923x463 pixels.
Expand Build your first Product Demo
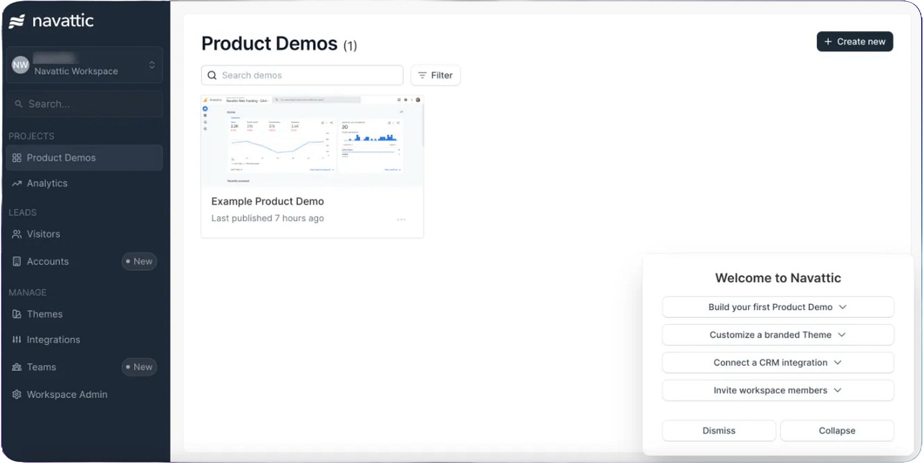pos(778,307)
